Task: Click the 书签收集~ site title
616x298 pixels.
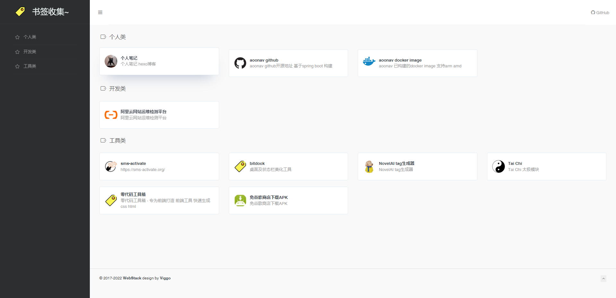Action: 50,12
